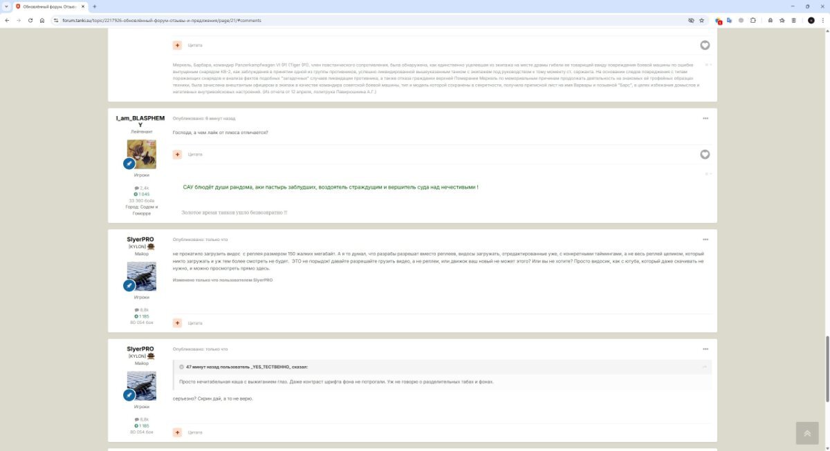
Task: Open options menu for 'серьезно? Скрин дай' post
Action: [705, 349]
